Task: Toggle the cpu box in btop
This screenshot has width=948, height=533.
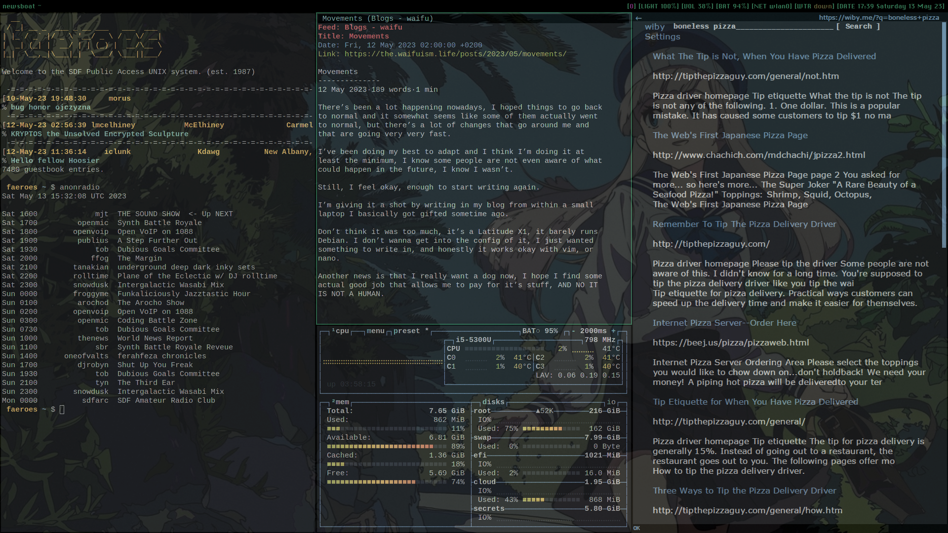Action: pos(341,331)
